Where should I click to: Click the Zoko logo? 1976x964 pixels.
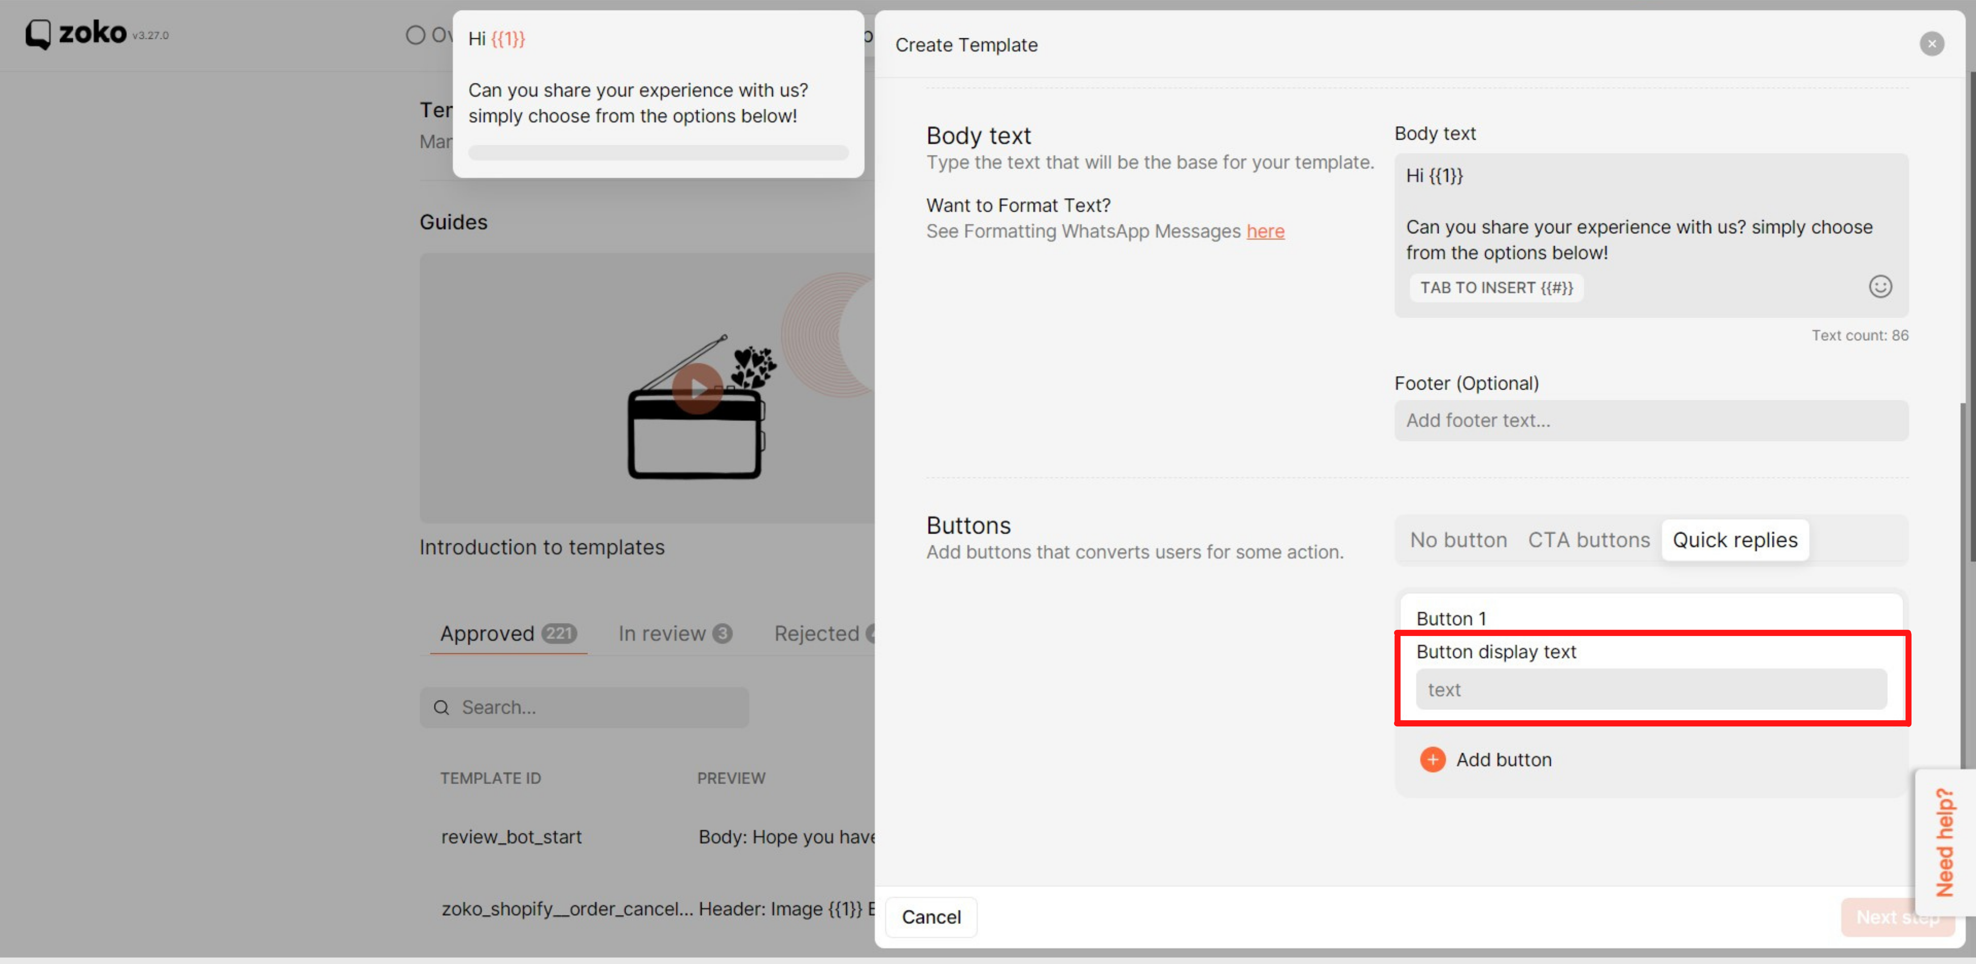point(75,33)
